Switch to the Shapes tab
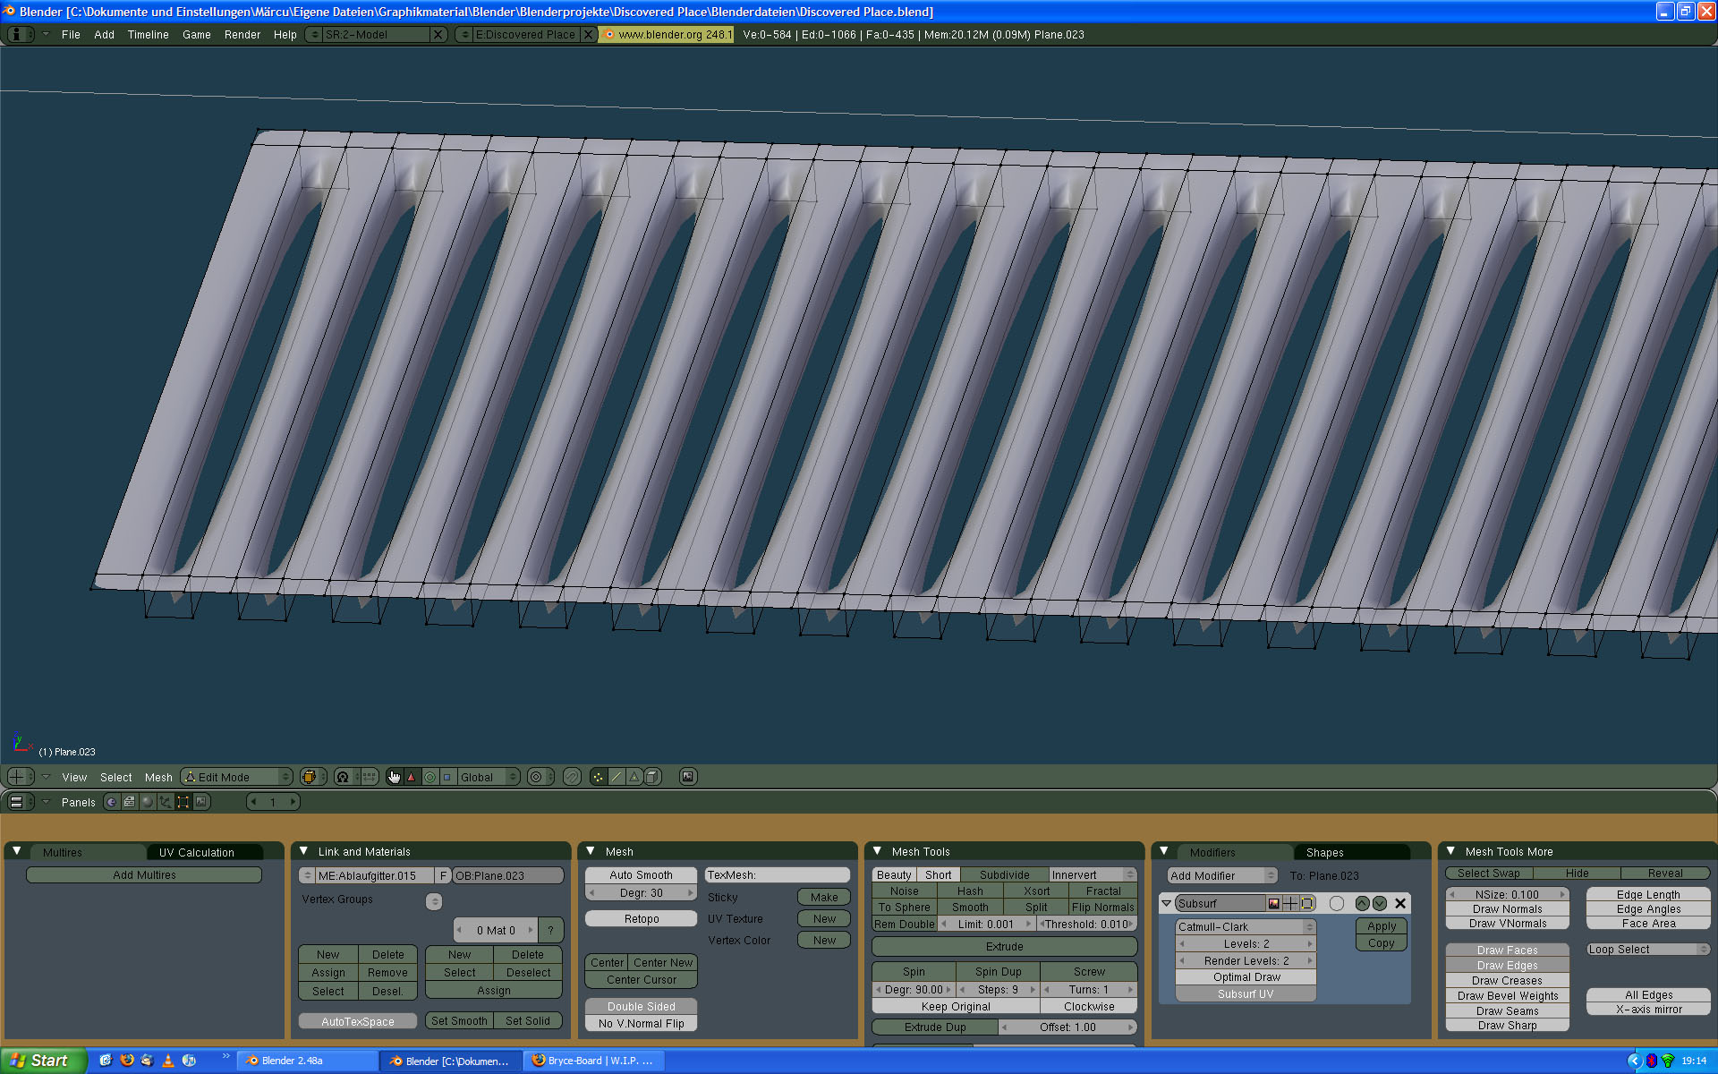The width and height of the screenshot is (1718, 1074). (x=1324, y=853)
